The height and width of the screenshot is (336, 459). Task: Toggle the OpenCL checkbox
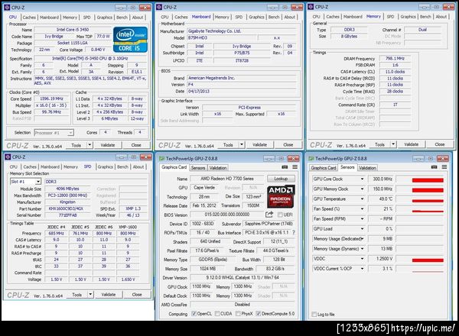click(194, 314)
